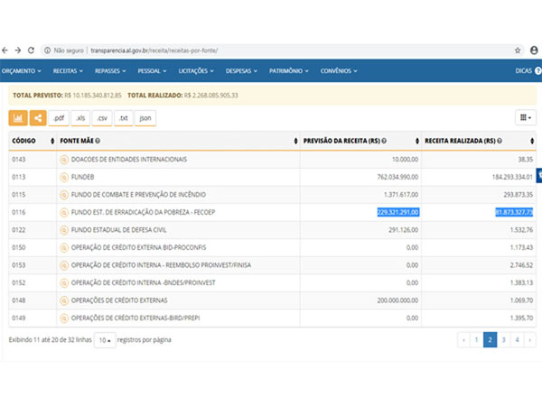Viewport: 542px width, 406px height.
Task: Click the value 762.034.990,00
Action: [x=397, y=177]
